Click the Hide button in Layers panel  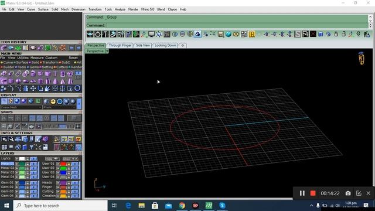point(52,159)
